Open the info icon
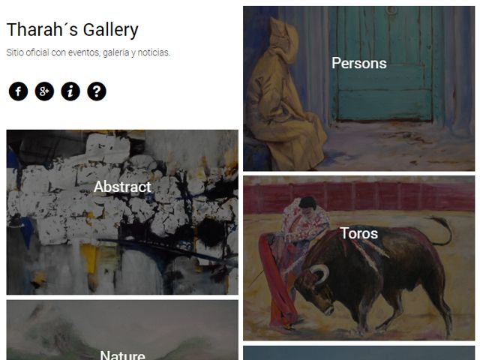 point(70,91)
